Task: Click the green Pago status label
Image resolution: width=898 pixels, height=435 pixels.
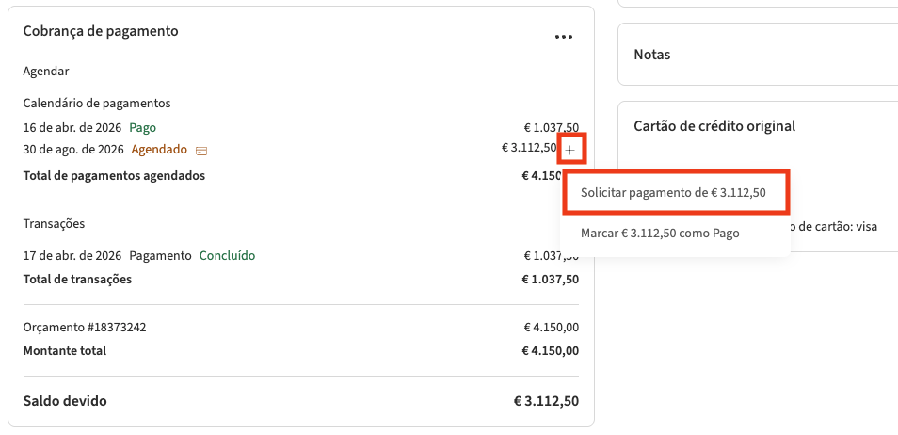Action: [x=143, y=127]
